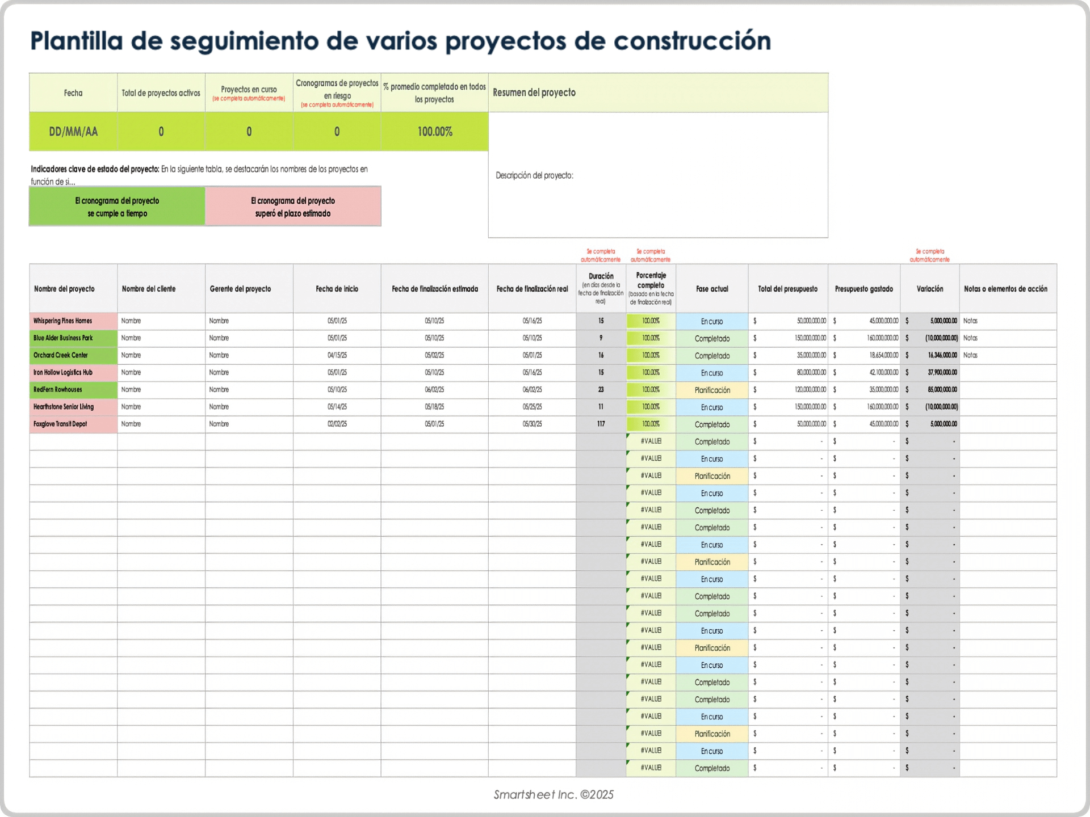
Task: Select the Iron Hollow Logistics Hub project cell
Action: pos(73,373)
